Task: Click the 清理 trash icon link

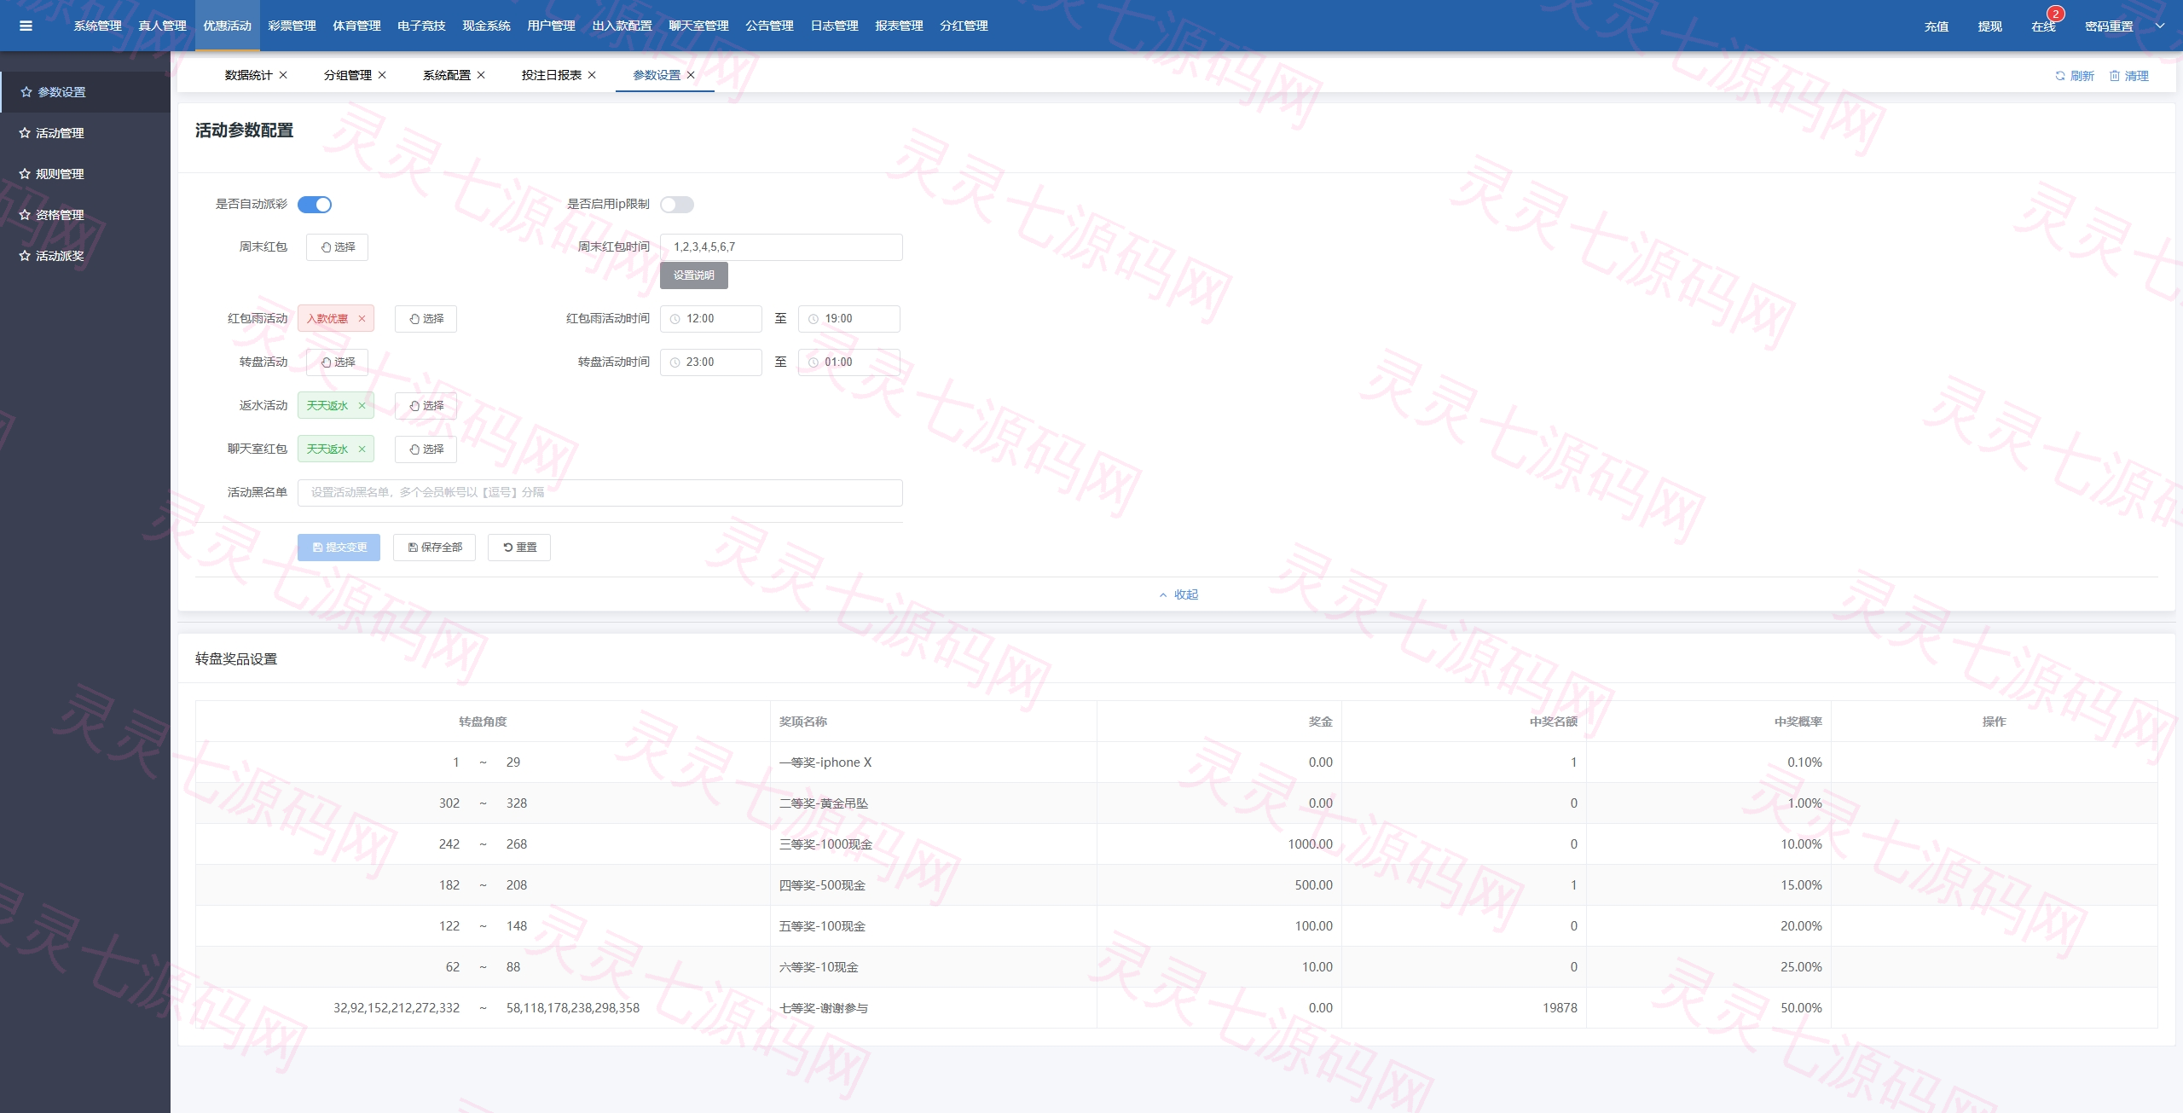Action: click(2128, 76)
